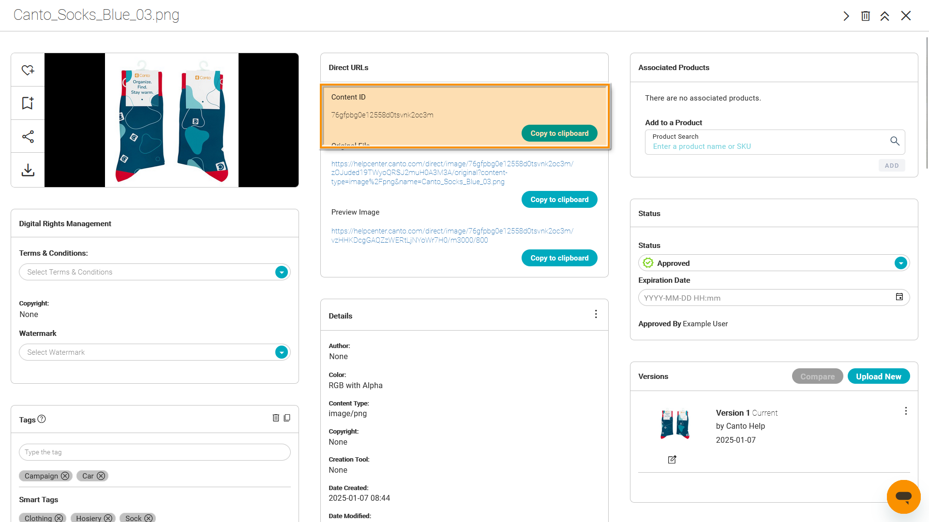
Task: Delete all tags trash icon
Action: tap(276, 418)
